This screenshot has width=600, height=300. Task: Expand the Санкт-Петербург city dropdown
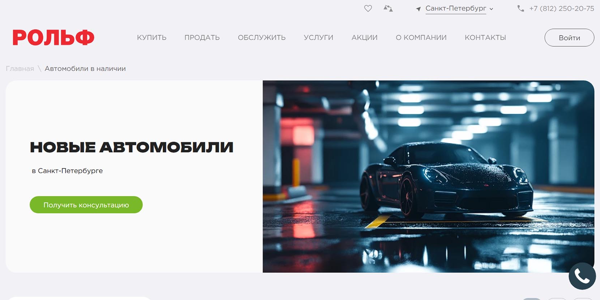[456, 8]
